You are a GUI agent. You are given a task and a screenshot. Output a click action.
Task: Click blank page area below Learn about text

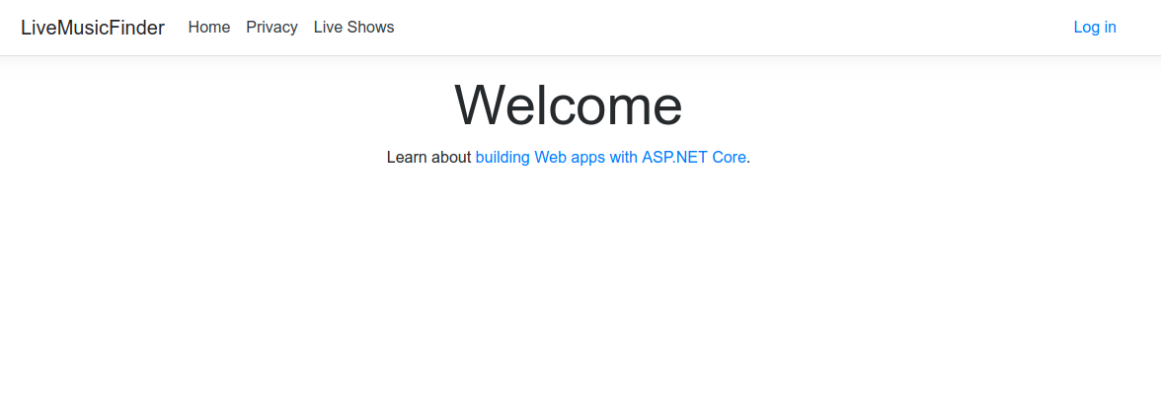click(568, 296)
